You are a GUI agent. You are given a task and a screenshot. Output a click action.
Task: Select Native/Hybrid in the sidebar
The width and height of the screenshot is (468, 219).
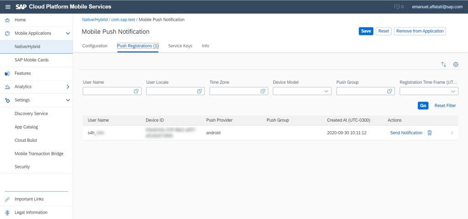37,46
